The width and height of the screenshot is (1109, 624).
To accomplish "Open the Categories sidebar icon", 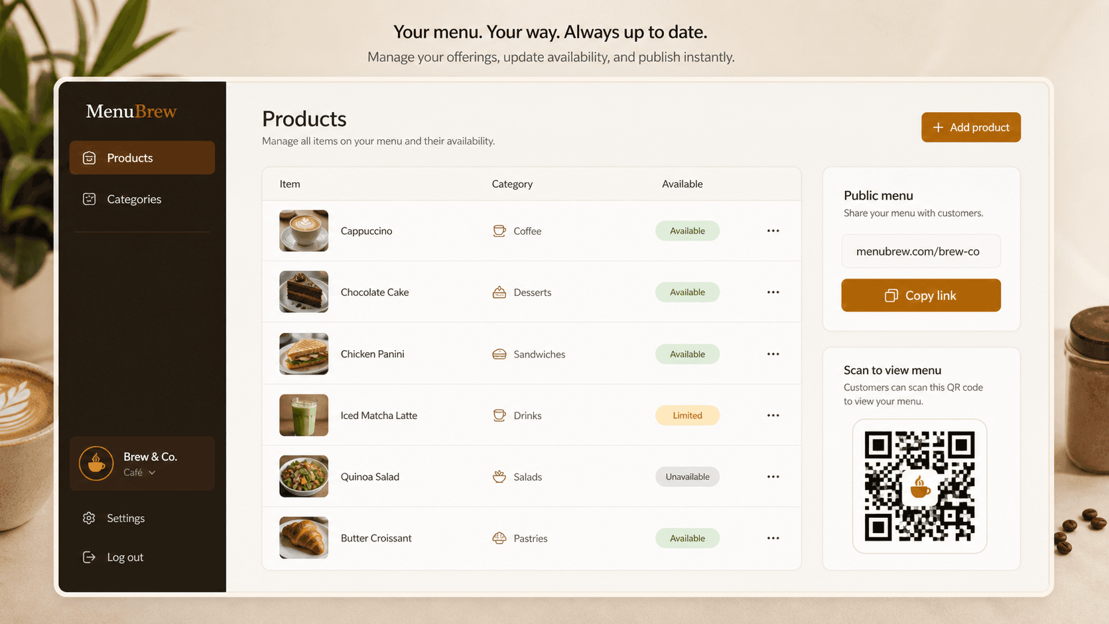I will tap(89, 199).
